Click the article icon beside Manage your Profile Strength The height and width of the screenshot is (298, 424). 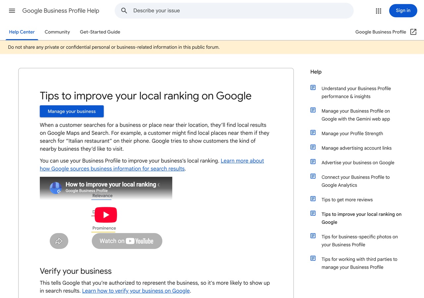click(313, 132)
